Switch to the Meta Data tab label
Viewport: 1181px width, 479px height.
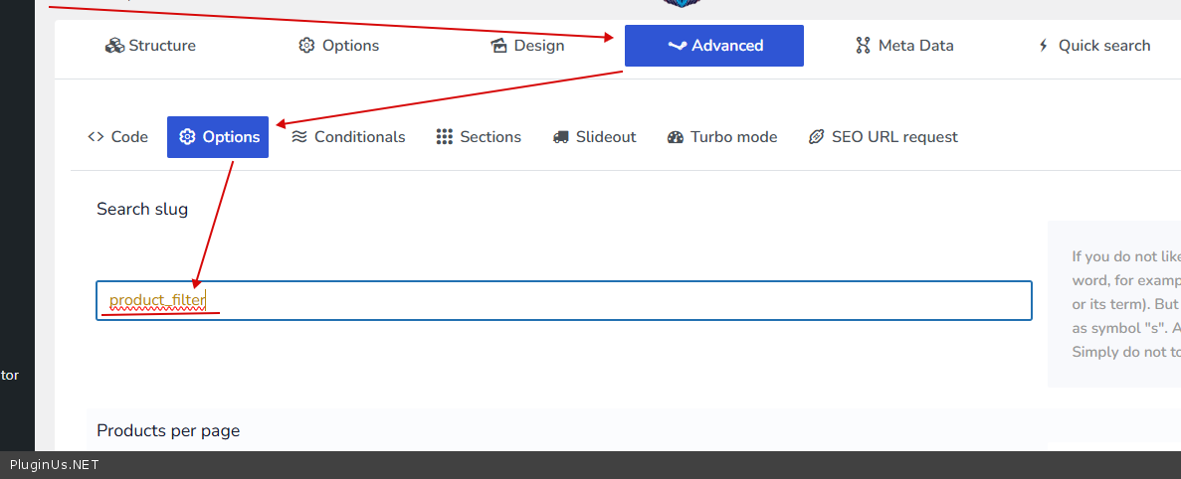(915, 46)
